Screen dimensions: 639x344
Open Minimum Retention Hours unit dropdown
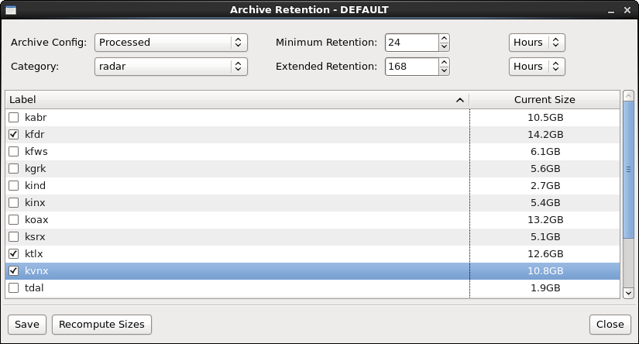point(537,43)
